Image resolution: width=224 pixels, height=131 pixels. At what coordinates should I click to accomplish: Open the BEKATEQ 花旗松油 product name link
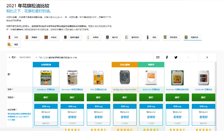click(151, 89)
